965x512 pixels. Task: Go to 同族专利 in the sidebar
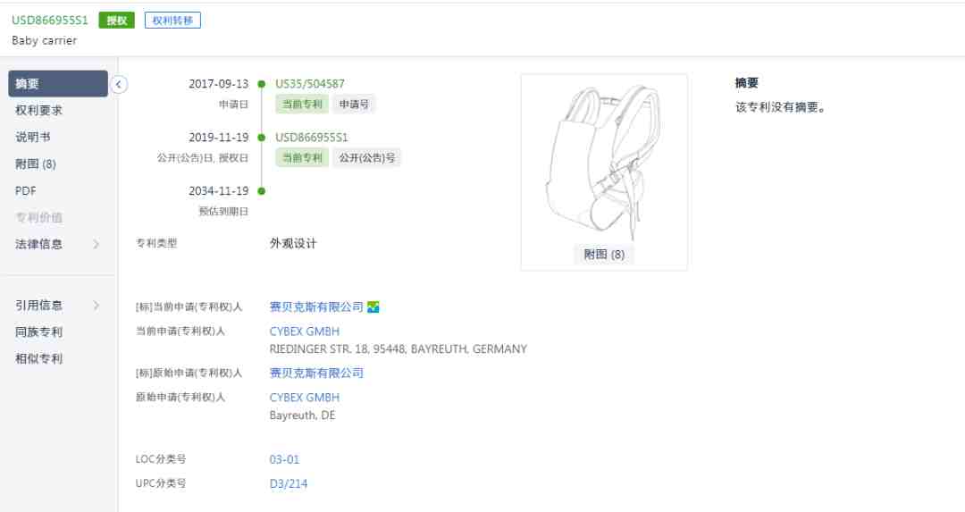(x=38, y=332)
